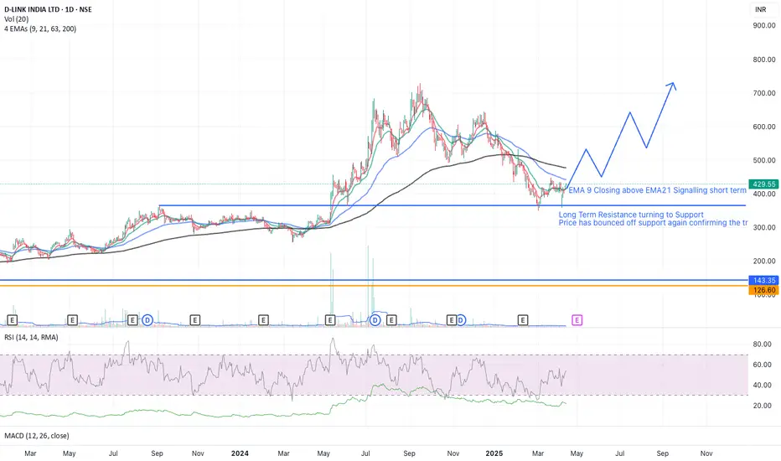Click the 2024 label on the time axis
The height and width of the screenshot is (461, 781).
click(x=240, y=453)
